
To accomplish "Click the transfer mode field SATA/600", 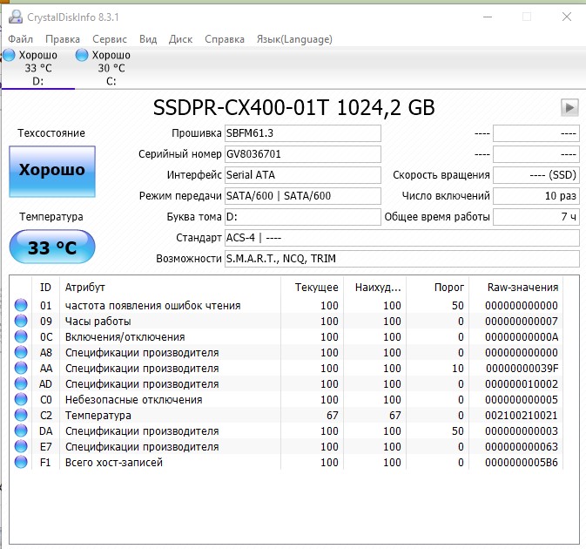I will click(303, 196).
